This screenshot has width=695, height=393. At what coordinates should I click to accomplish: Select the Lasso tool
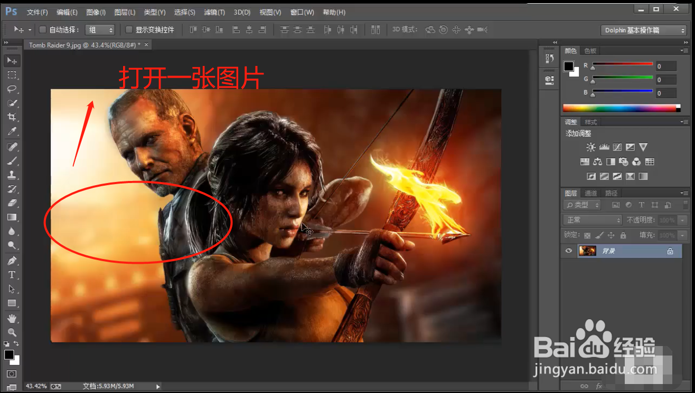click(x=12, y=89)
